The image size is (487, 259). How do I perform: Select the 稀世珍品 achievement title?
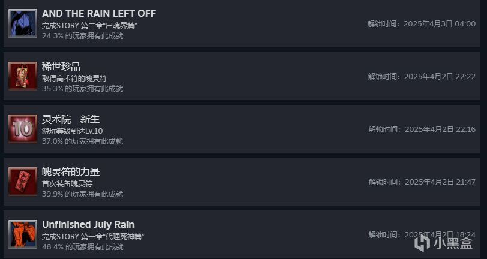[61, 67]
